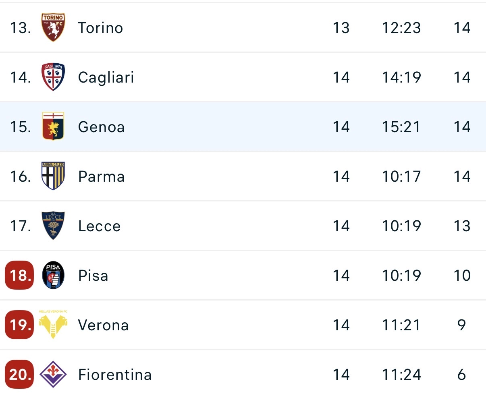486x398 pixels.
Task: Click the Hellas Verona crest
Action: tap(53, 325)
